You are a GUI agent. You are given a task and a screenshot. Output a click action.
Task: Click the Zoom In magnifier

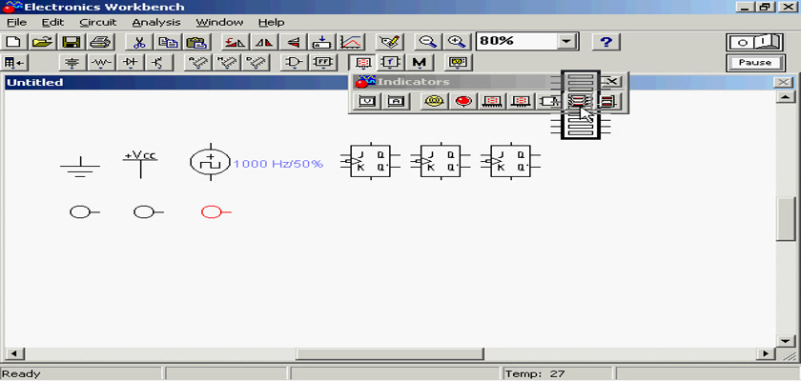point(457,42)
